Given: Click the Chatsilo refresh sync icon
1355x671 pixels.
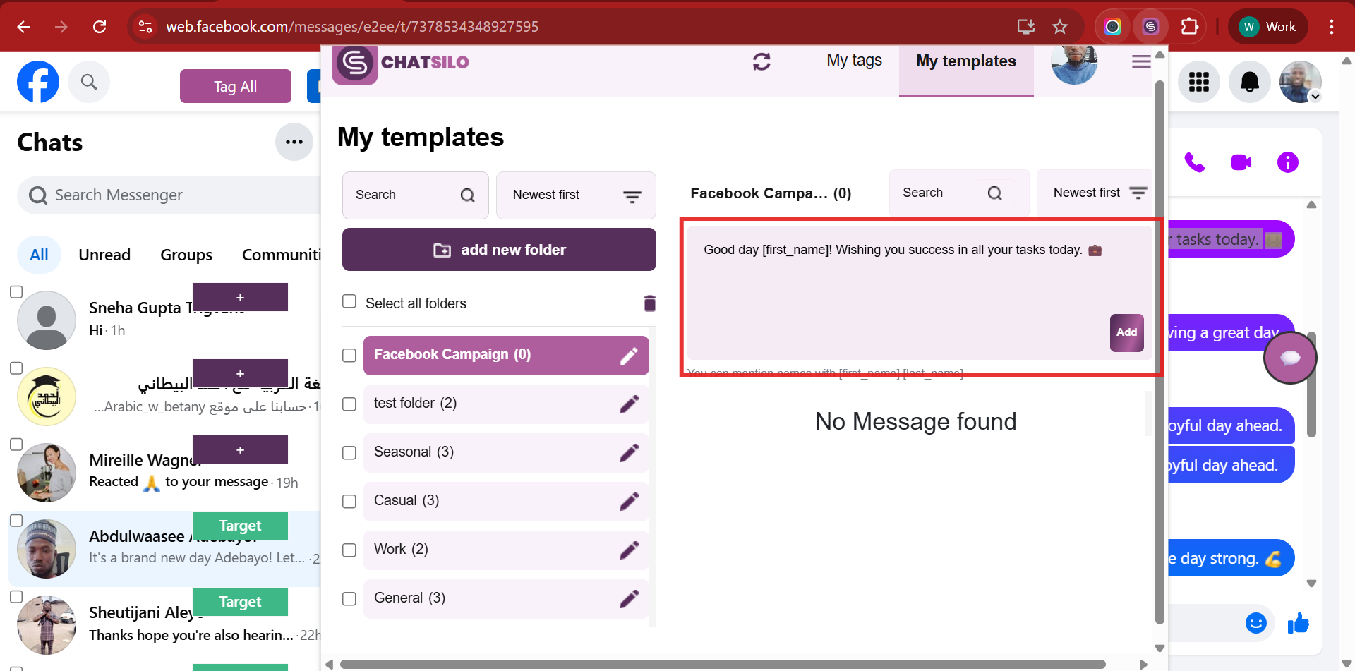Looking at the screenshot, I should coord(761,61).
